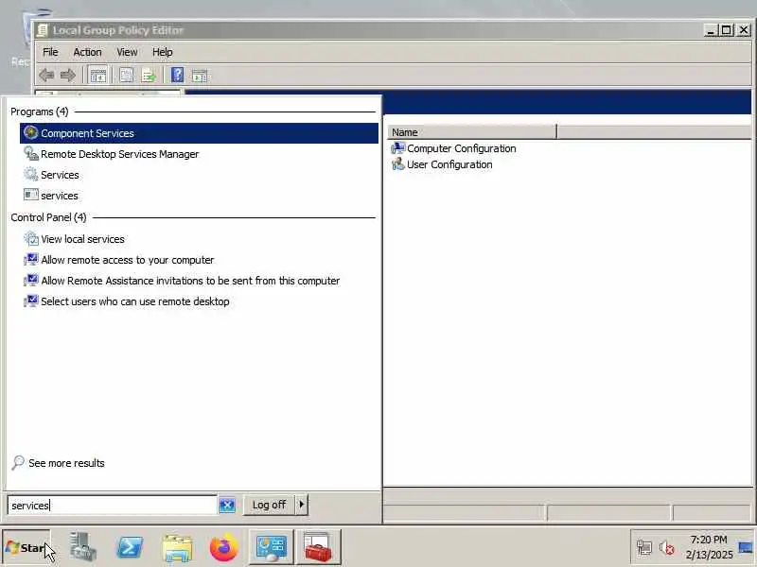Image resolution: width=757 pixels, height=567 pixels.
Task: Click the Forward arrow in Group Policy toolbar
Action: pyautogui.click(x=68, y=76)
